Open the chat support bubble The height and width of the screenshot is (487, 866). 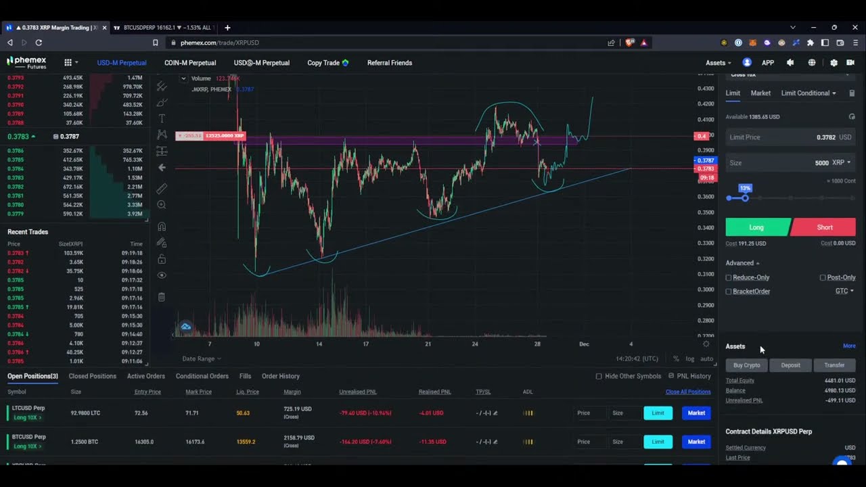(842, 462)
